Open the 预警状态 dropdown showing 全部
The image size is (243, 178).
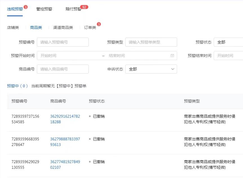[x=228, y=42]
